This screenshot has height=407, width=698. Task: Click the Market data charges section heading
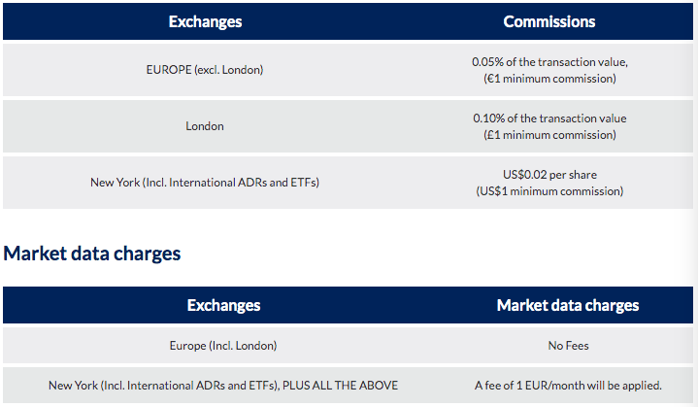tap(91, 254)
